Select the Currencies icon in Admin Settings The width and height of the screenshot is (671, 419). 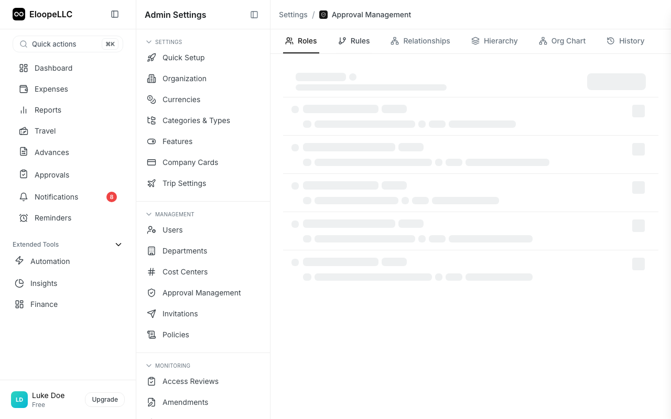point(151,100)
